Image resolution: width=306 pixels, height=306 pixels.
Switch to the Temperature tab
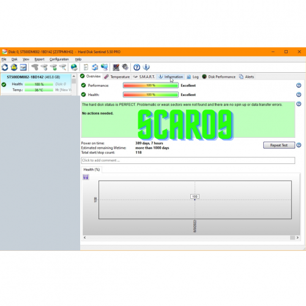(117, 76)
